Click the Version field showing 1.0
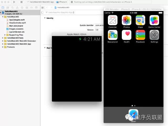 coord(99,30)
